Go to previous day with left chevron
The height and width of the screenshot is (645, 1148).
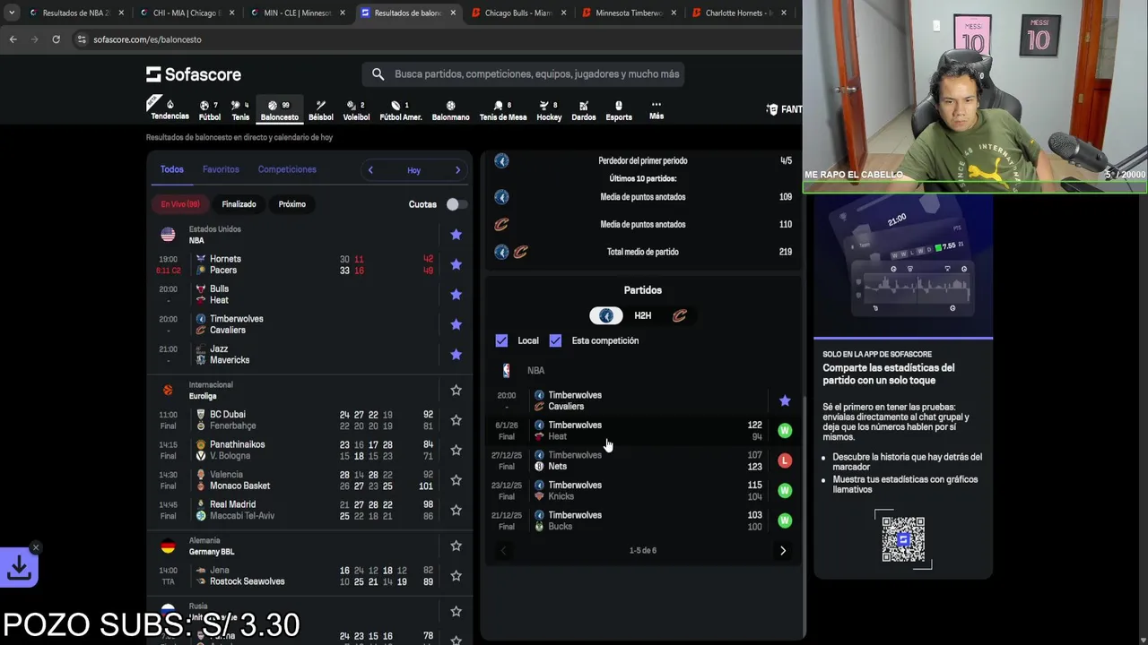click(370, 170)
